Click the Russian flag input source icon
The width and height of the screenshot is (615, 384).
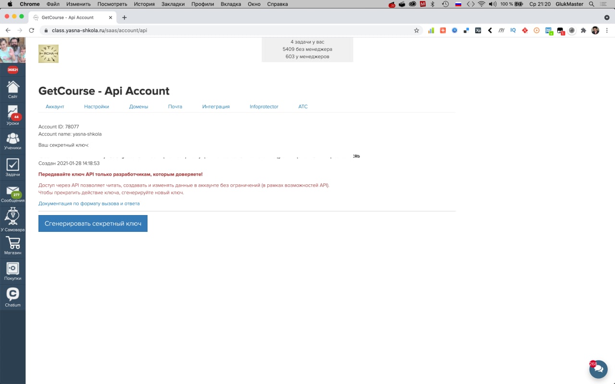tap(458, 4)
